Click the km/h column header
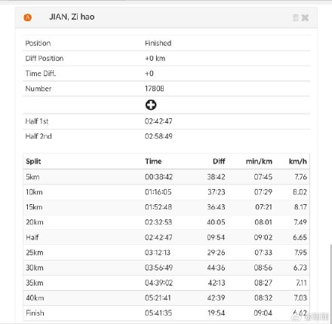 [x=298, y=161]
